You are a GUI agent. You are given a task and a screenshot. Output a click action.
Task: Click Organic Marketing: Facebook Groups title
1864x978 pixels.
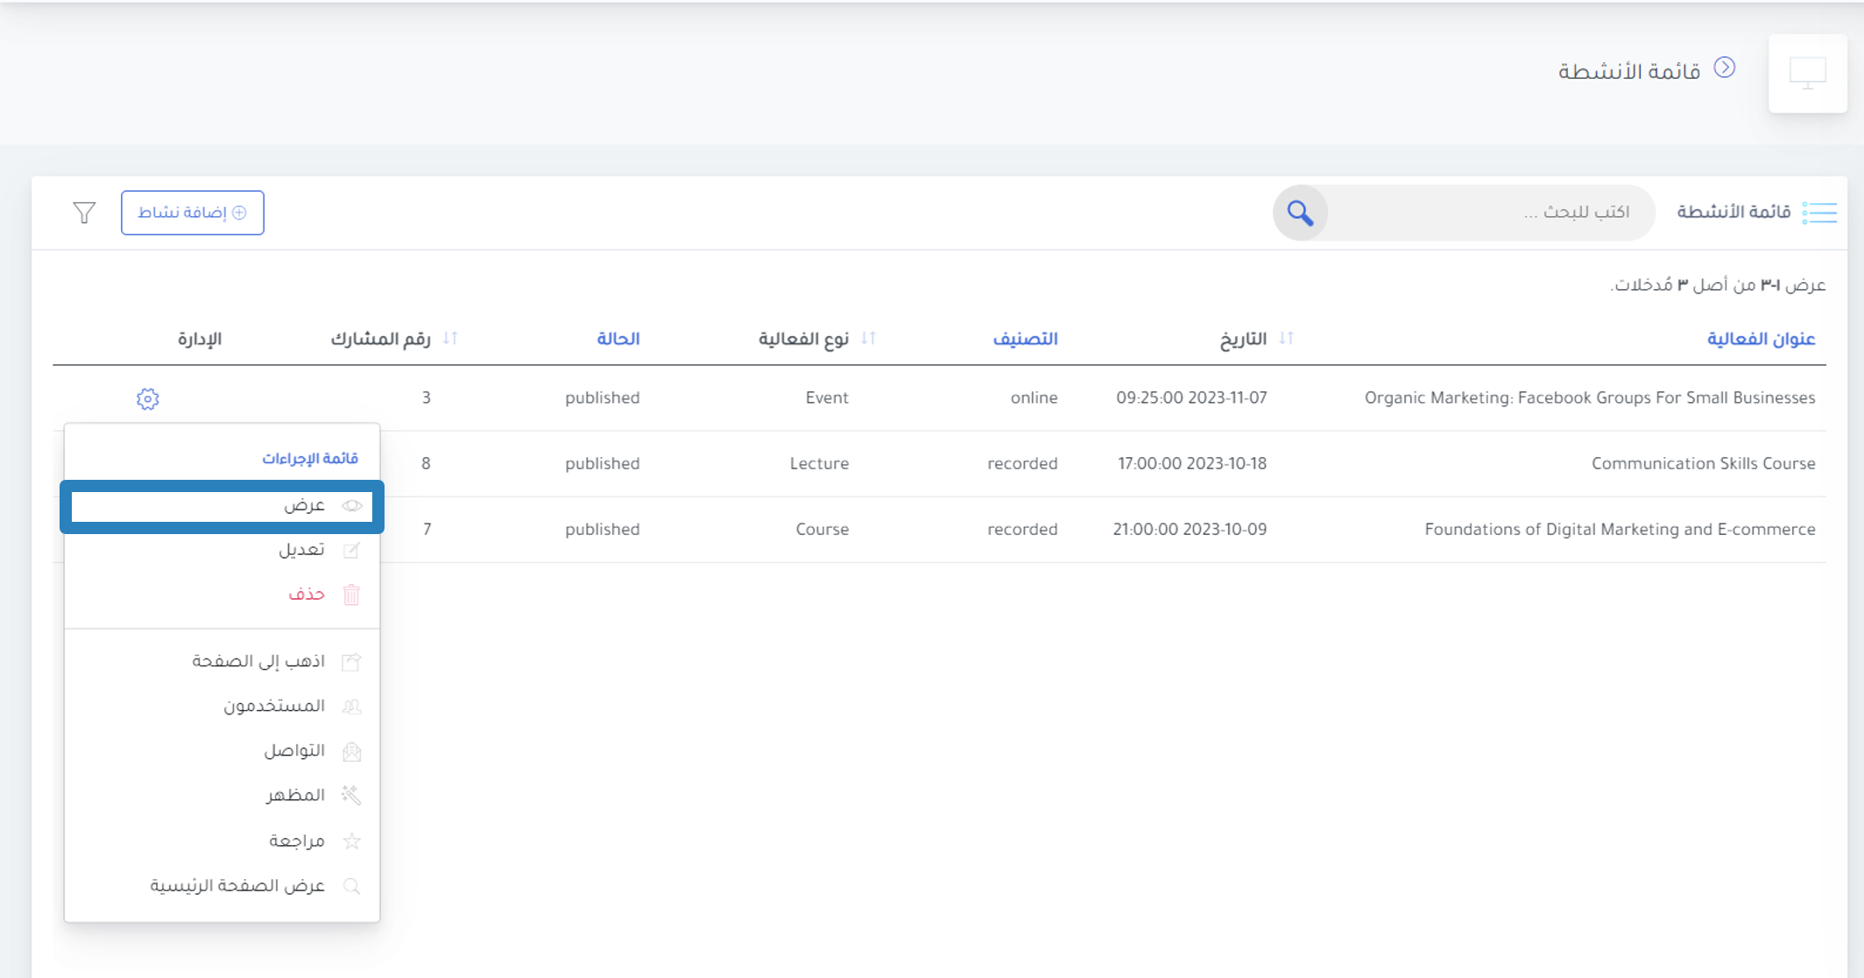pyautogui.click(x=1590, y=398)
